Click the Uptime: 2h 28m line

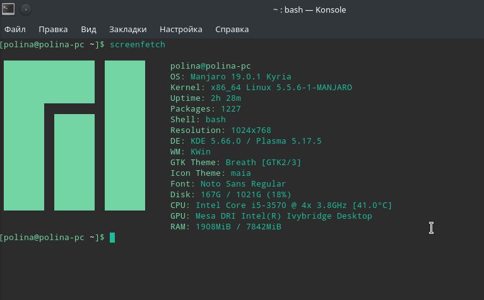(x=206, y=98)
